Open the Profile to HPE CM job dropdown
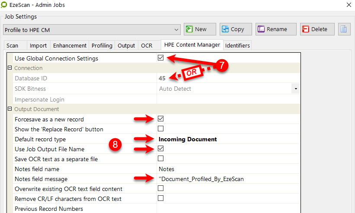 [x=176, y=30]
